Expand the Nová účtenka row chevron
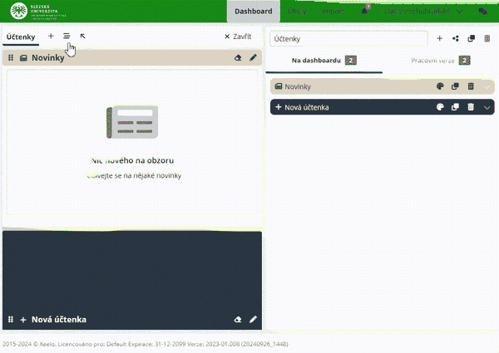The height and width of the screenshot is (353, 499). tap(487, 107)
